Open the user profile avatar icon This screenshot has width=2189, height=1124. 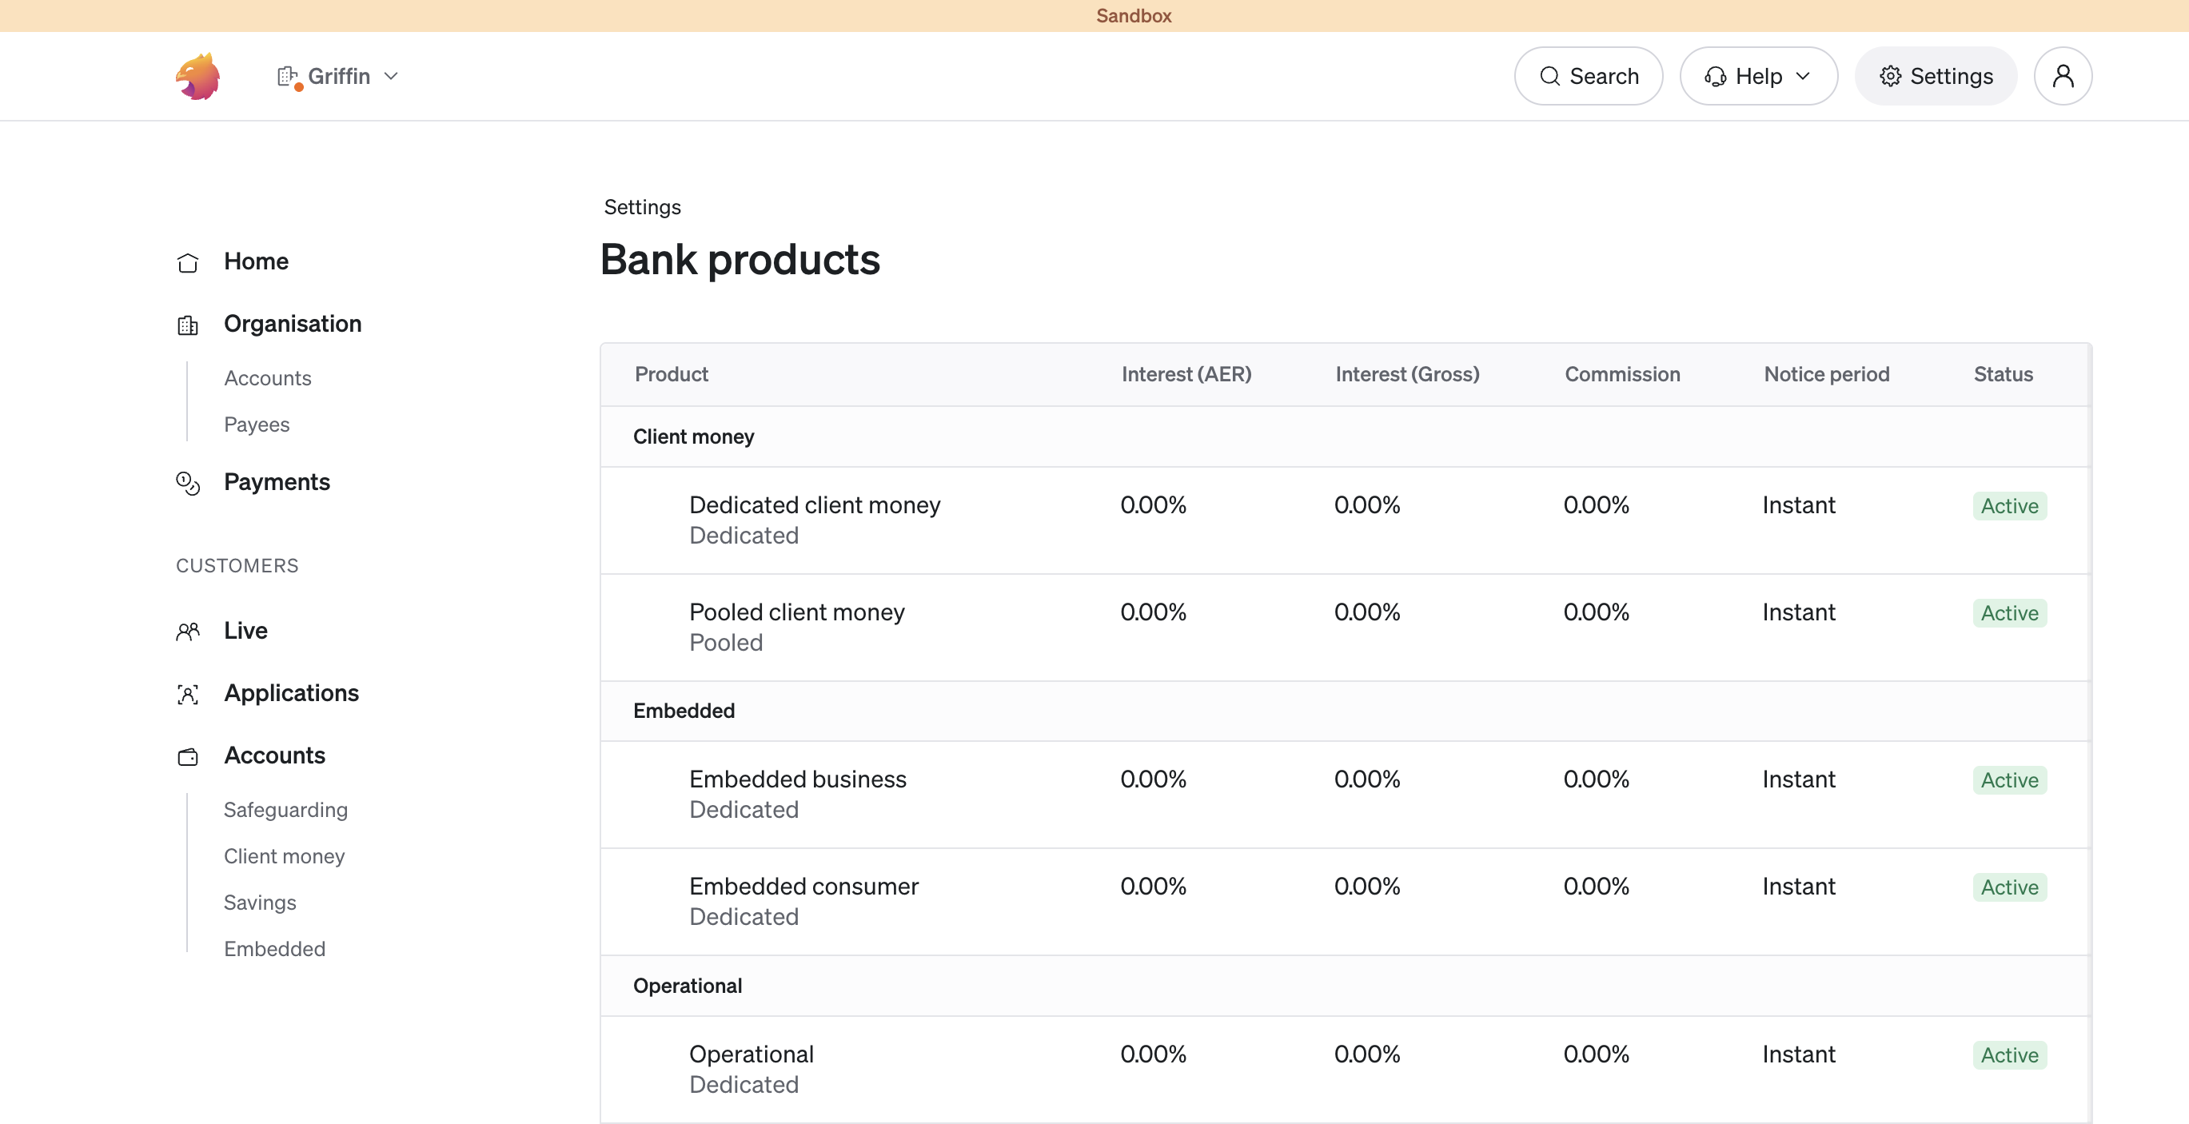(x=2063, y=76)
